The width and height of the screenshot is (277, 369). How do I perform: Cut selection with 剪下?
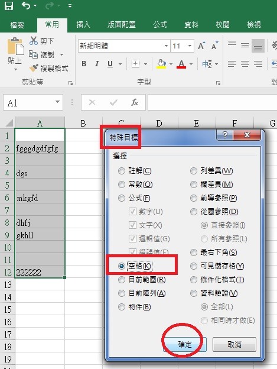click(x=42, y=41)
